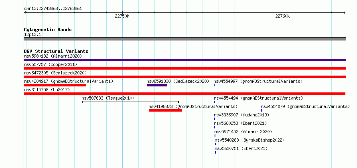This screenshot has width=357, height=168.
Task: Select the nsv6472305 (Sedlazeck2020) red bar
Action: (185, 77)
